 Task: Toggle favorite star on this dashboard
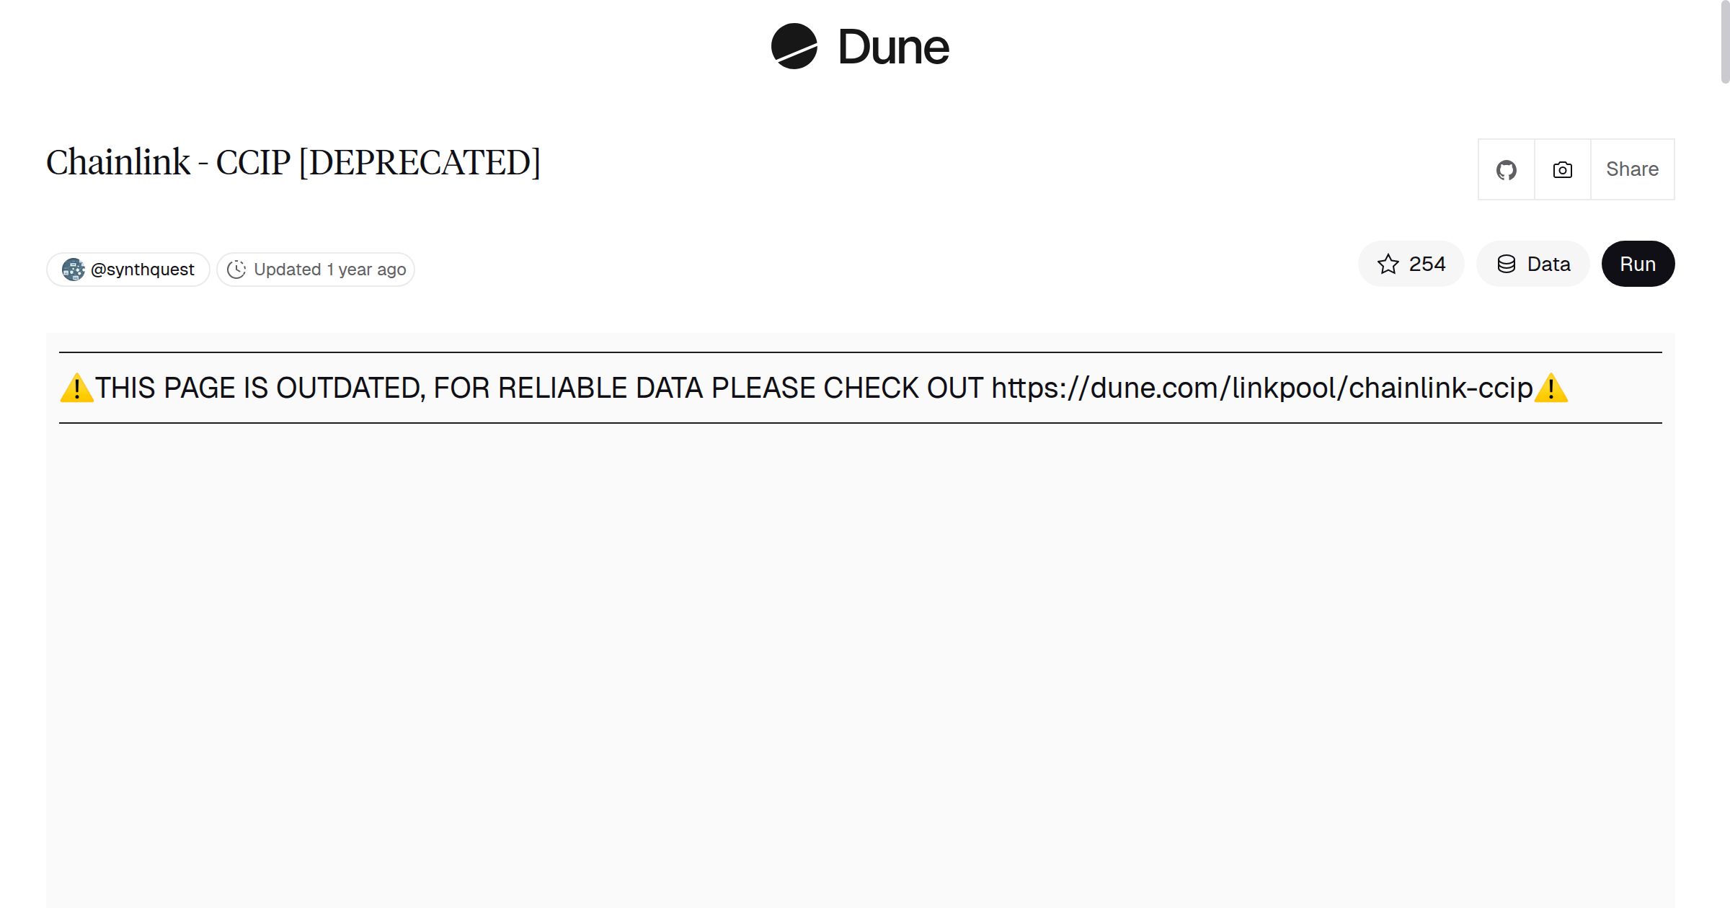tap(1411, 264)
